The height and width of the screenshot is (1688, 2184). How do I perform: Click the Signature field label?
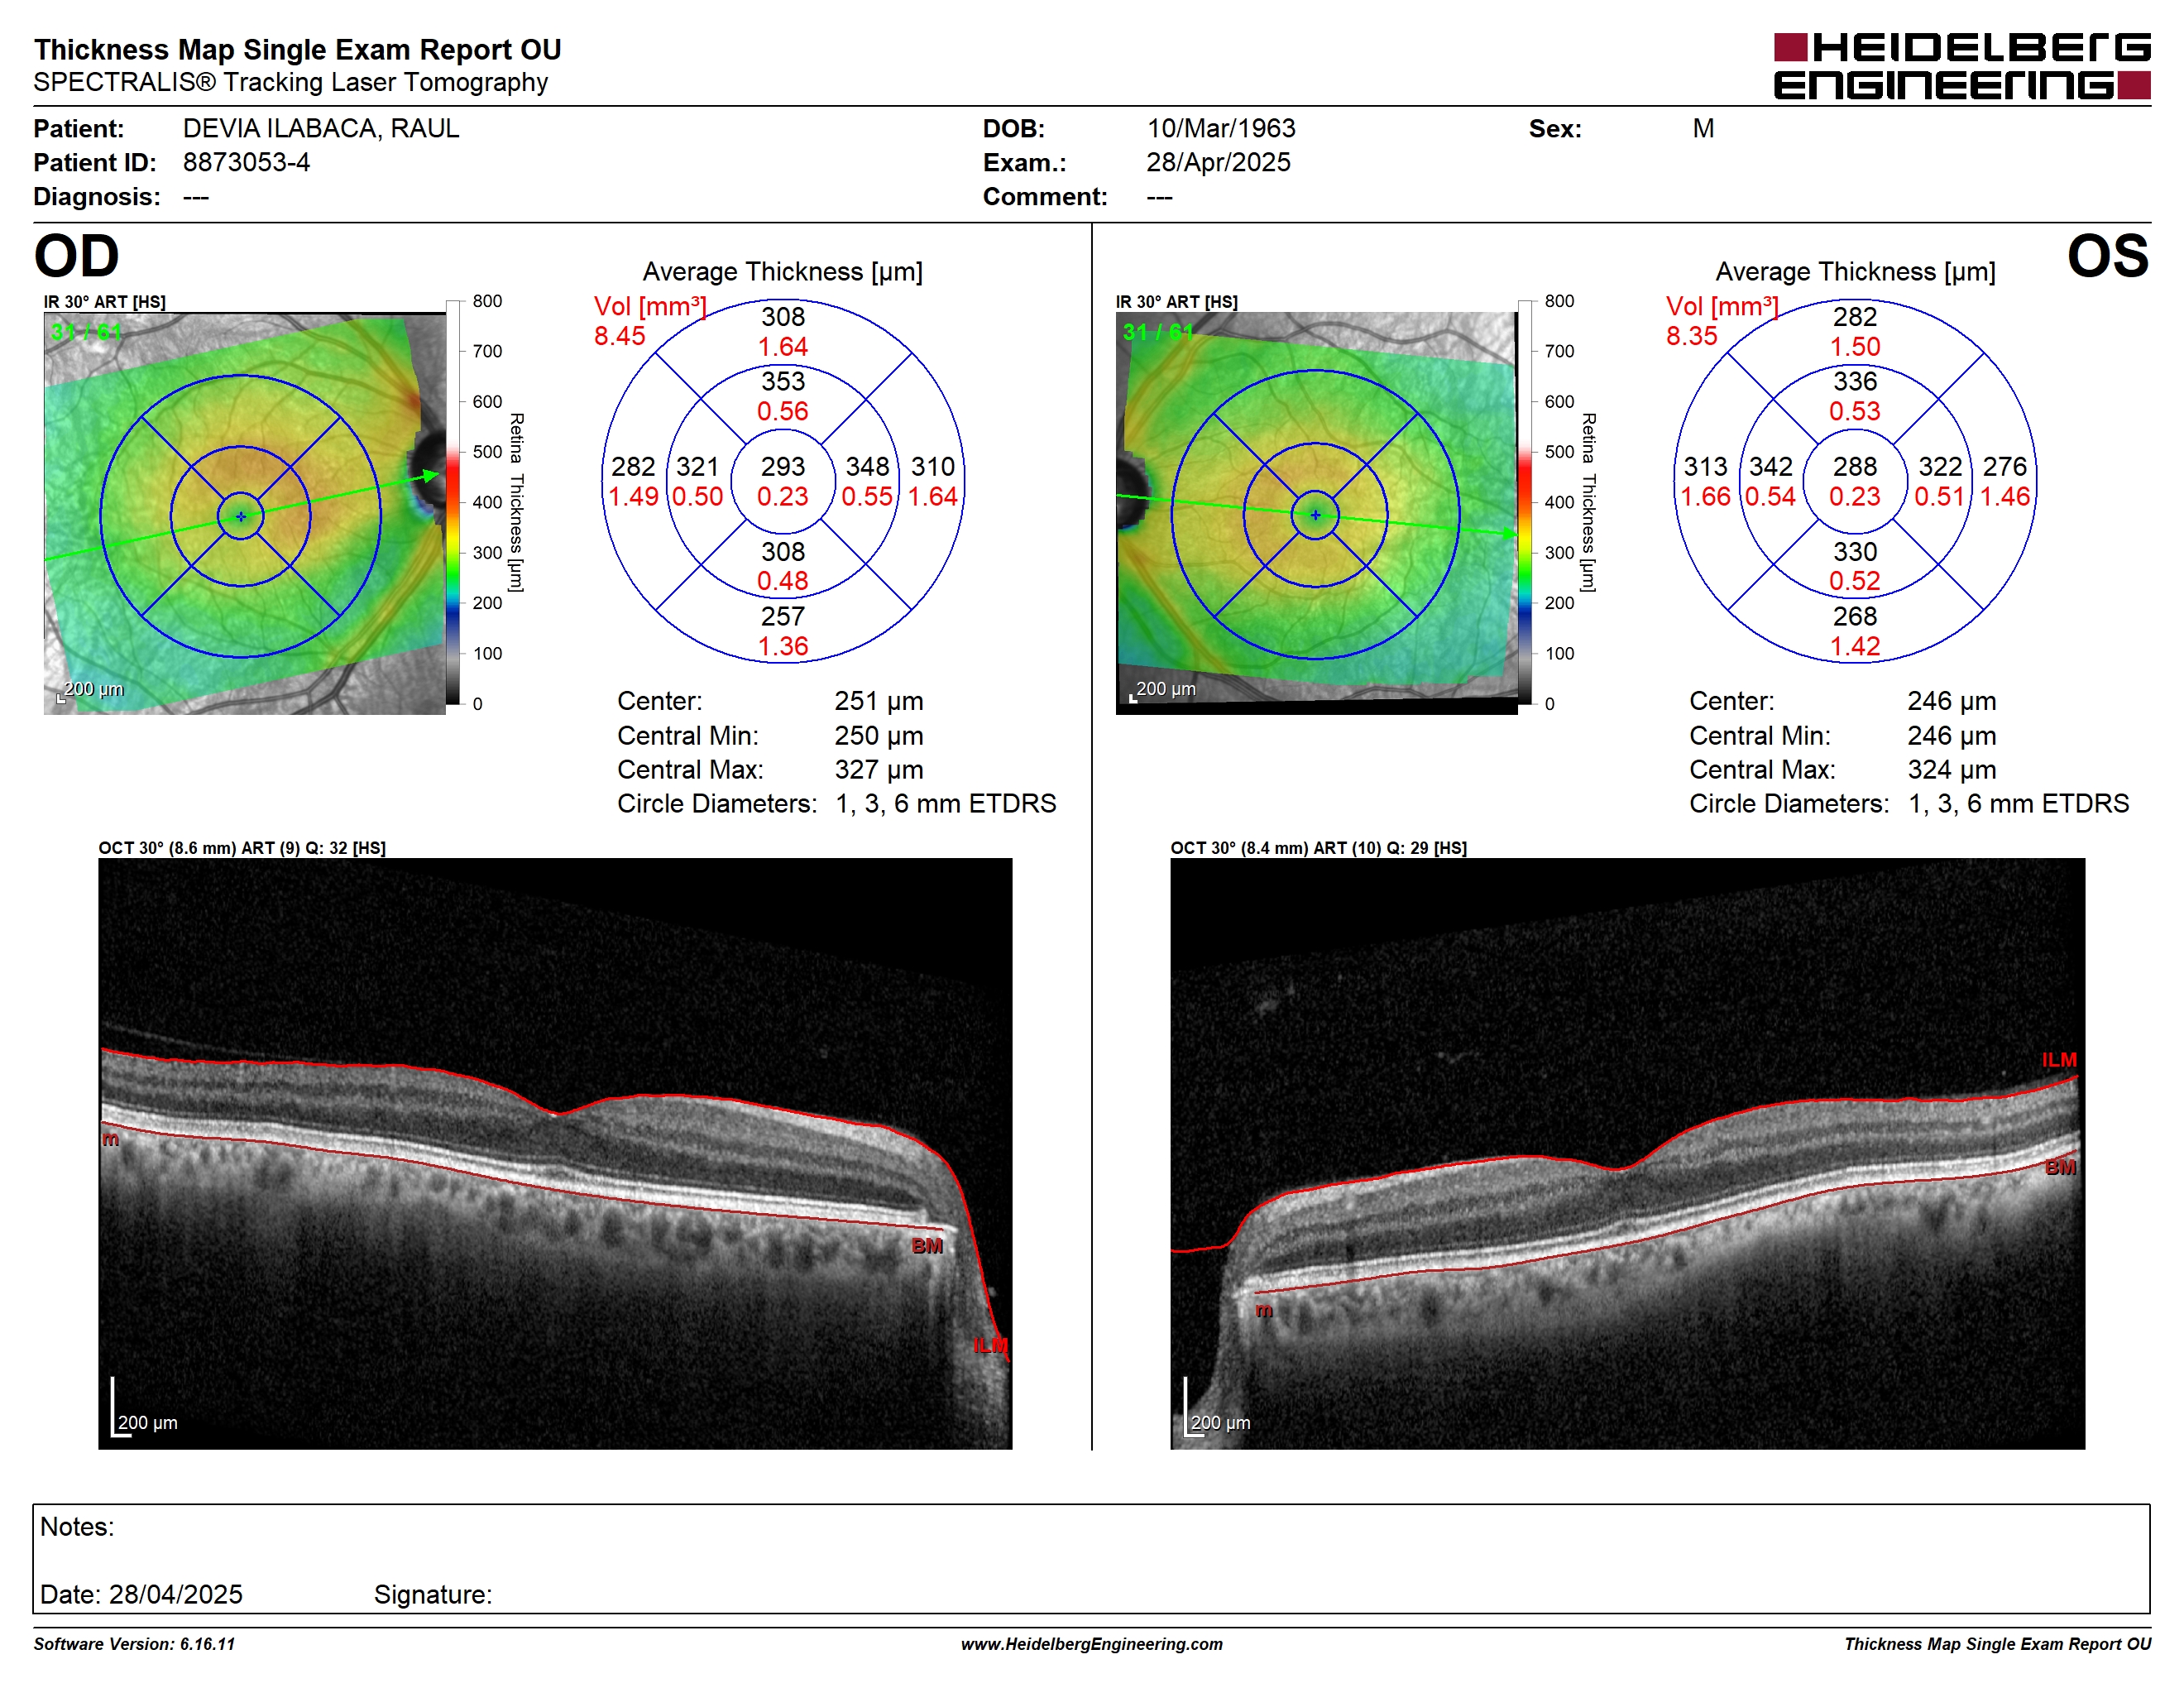click(433, 1594)
